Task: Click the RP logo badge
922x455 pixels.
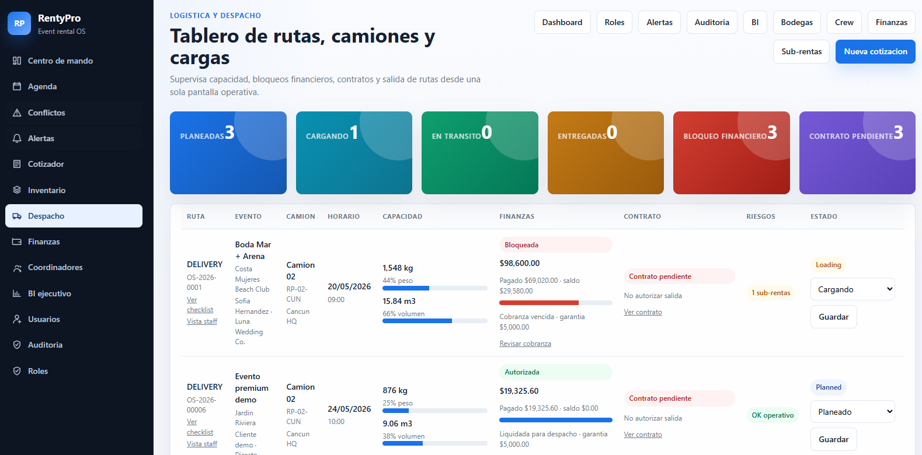Action: tap(19, 23)
